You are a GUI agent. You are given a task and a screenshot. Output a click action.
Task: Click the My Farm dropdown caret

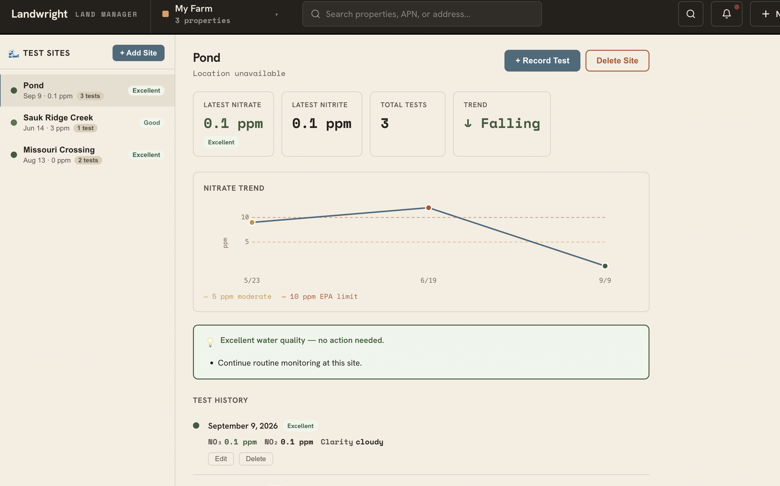276,14
